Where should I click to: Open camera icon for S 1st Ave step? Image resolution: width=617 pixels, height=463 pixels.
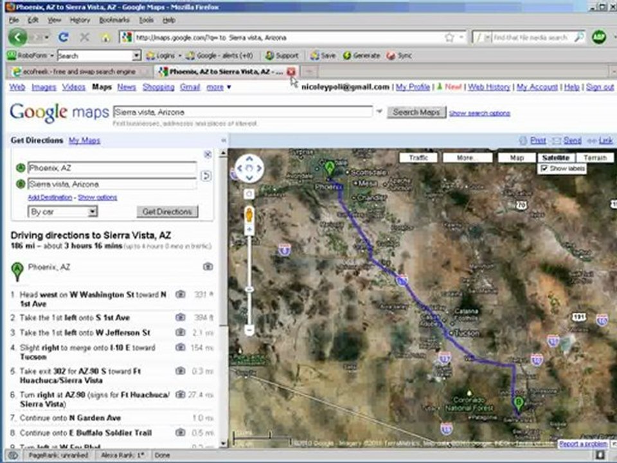pyautogui.click(x=180, y=317)
